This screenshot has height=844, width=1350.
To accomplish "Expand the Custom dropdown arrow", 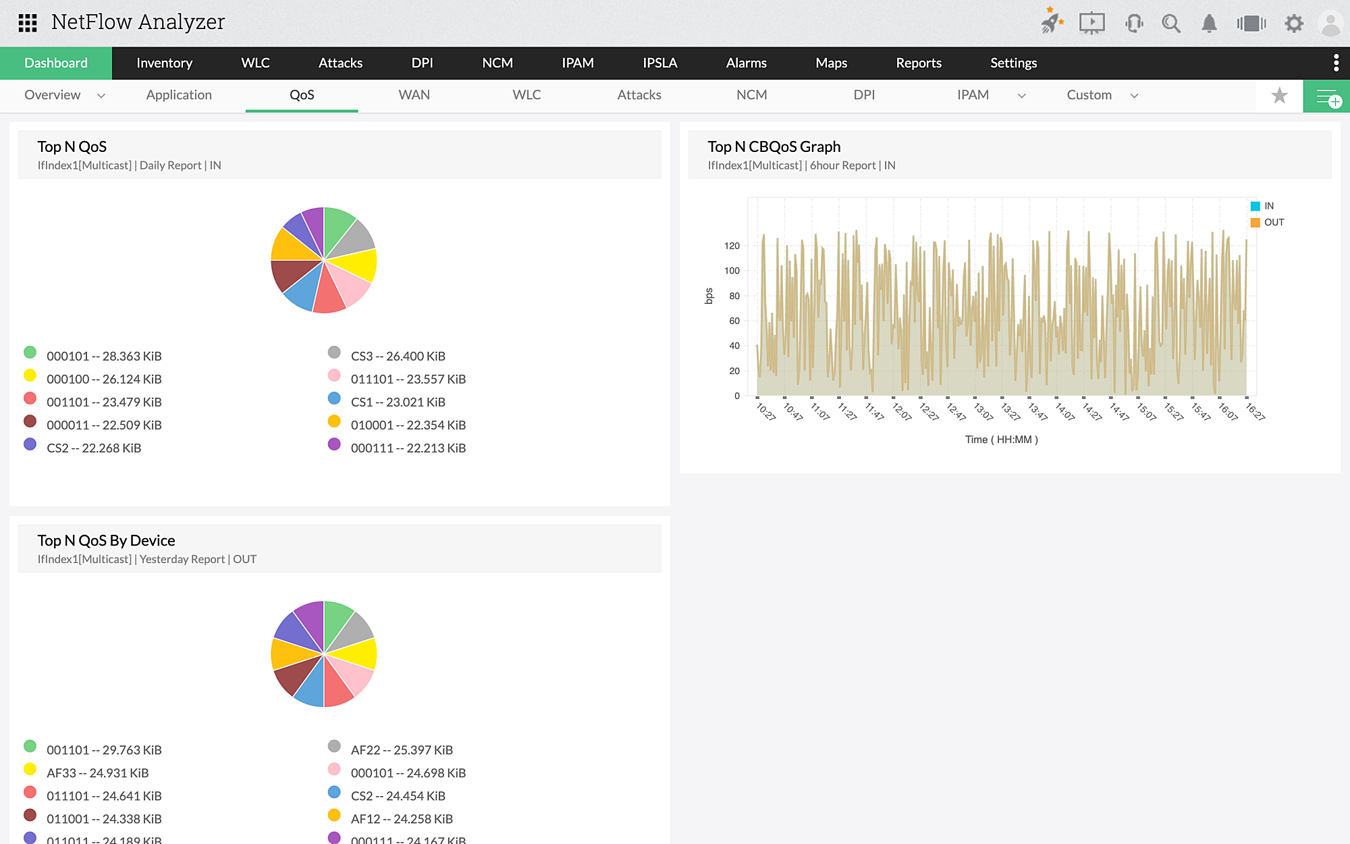I will 1134,96.
